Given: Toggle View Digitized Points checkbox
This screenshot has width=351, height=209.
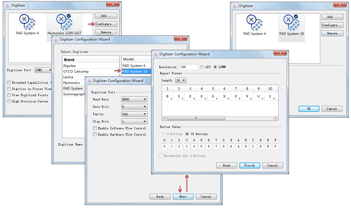Looking at the screenshot, I should [9, 95].
